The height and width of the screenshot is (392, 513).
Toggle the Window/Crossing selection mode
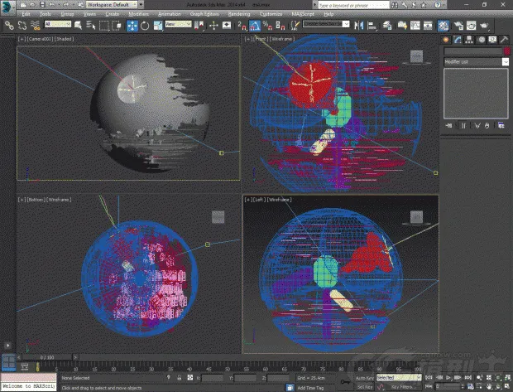pos(117,26)
